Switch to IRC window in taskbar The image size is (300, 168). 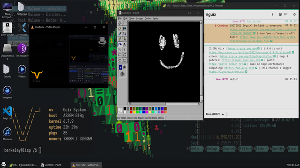pos(23,165)
